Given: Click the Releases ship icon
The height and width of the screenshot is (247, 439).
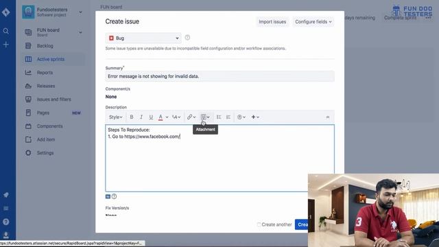Looking at the screenshot, I should (28, 86).
